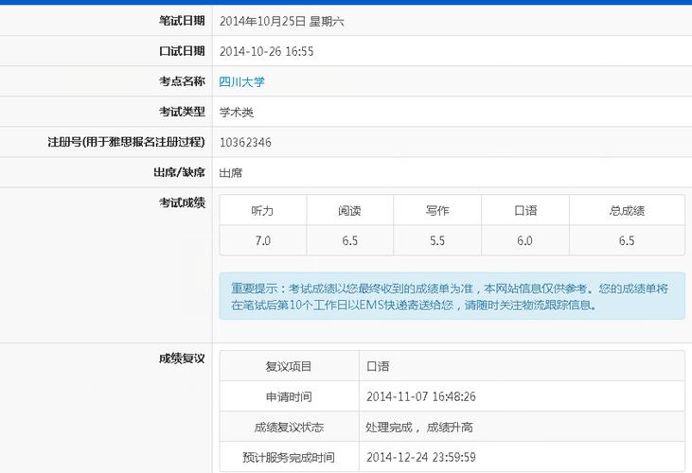
Task: Click the 预计服务完成时间 row label
Action: click(x=289, y=457)
